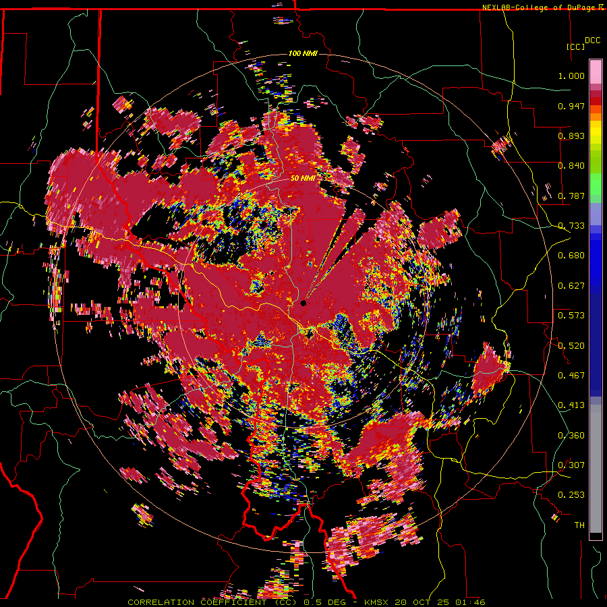Select the 0.893 value on the legend
The width and height of the screenshot is (607, 607).
[x=571, y=136]
